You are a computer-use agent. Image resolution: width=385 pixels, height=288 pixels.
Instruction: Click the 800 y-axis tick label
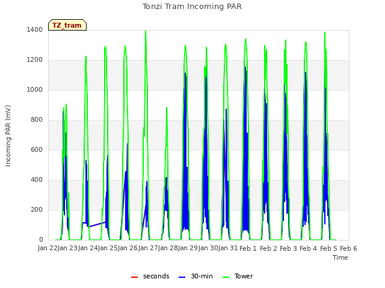click(x=37, y=120)
